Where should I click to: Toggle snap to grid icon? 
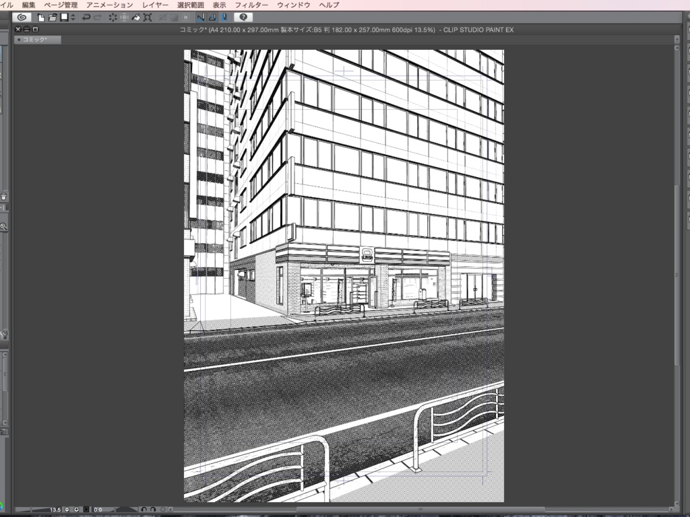[x=224, y=18]
